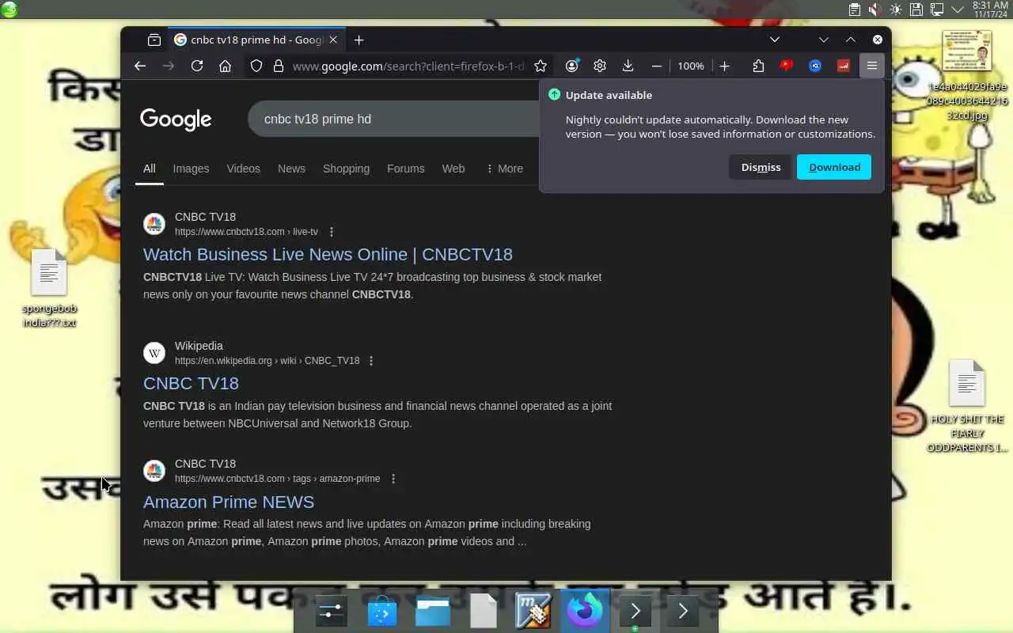
Task: Click the red chart extension icon
Action: click(844, 66)
